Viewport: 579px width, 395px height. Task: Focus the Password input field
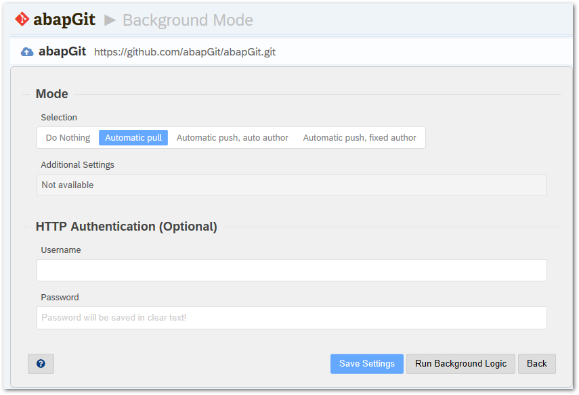tap(292, 317)
